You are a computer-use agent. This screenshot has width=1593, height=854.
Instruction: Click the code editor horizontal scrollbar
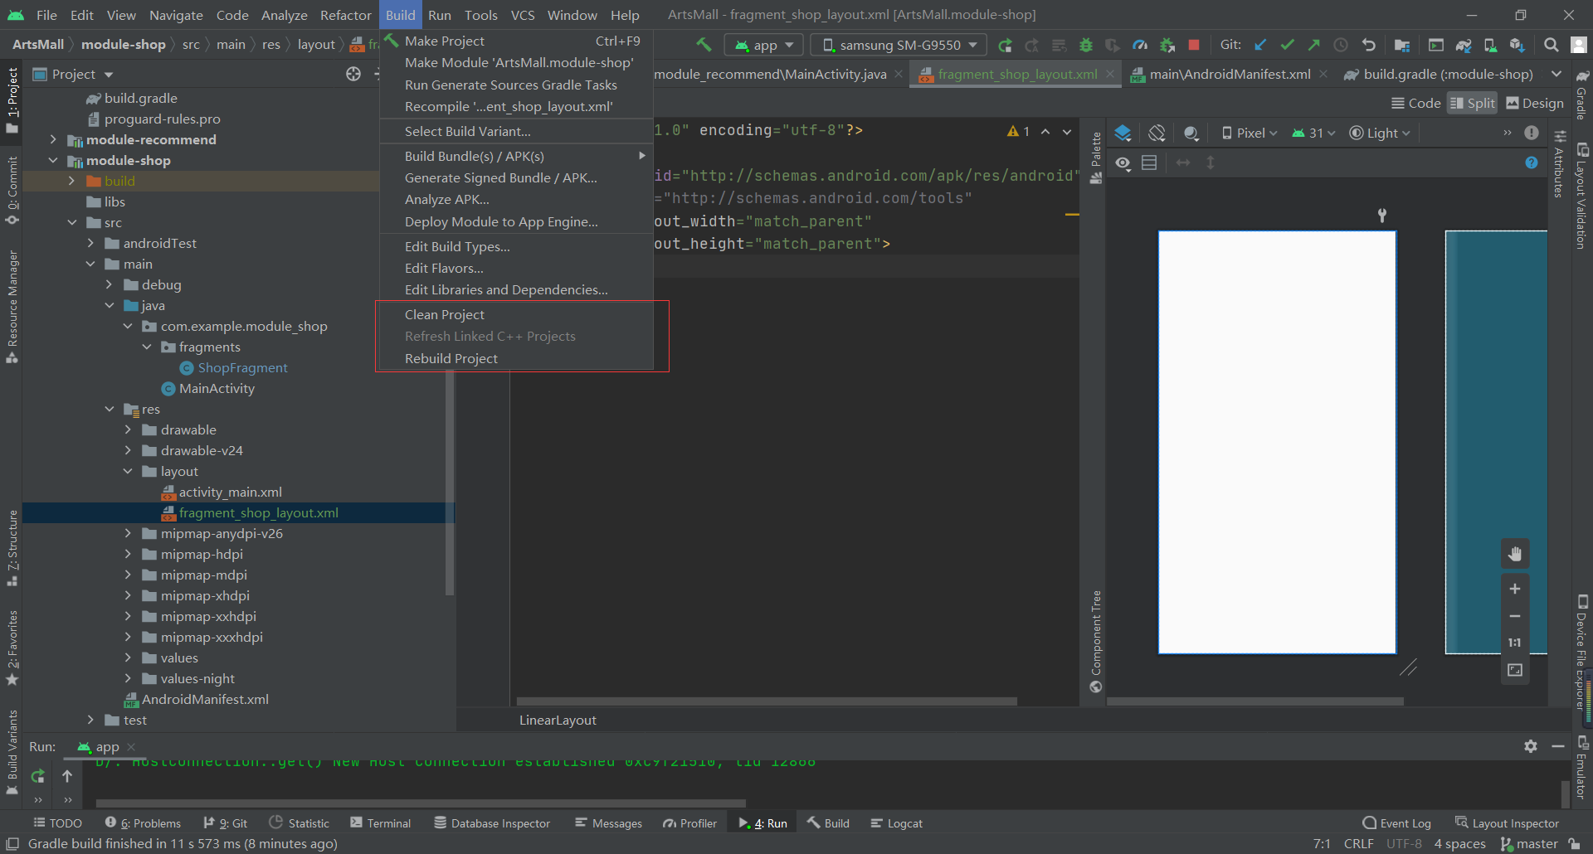766,701
